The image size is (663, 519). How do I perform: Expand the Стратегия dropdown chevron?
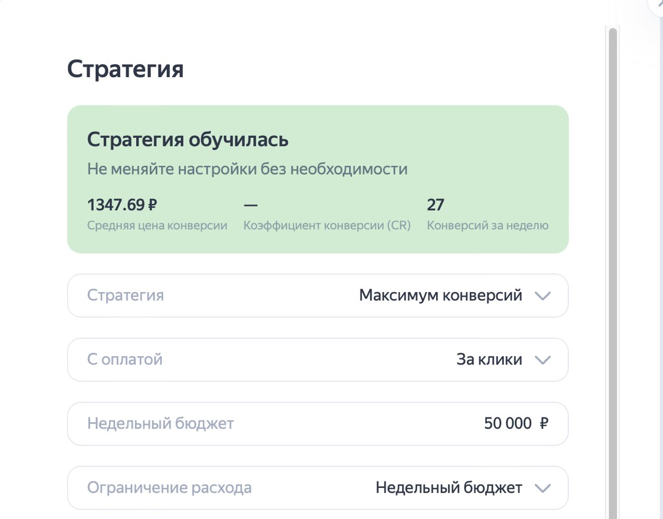point(542,296)
